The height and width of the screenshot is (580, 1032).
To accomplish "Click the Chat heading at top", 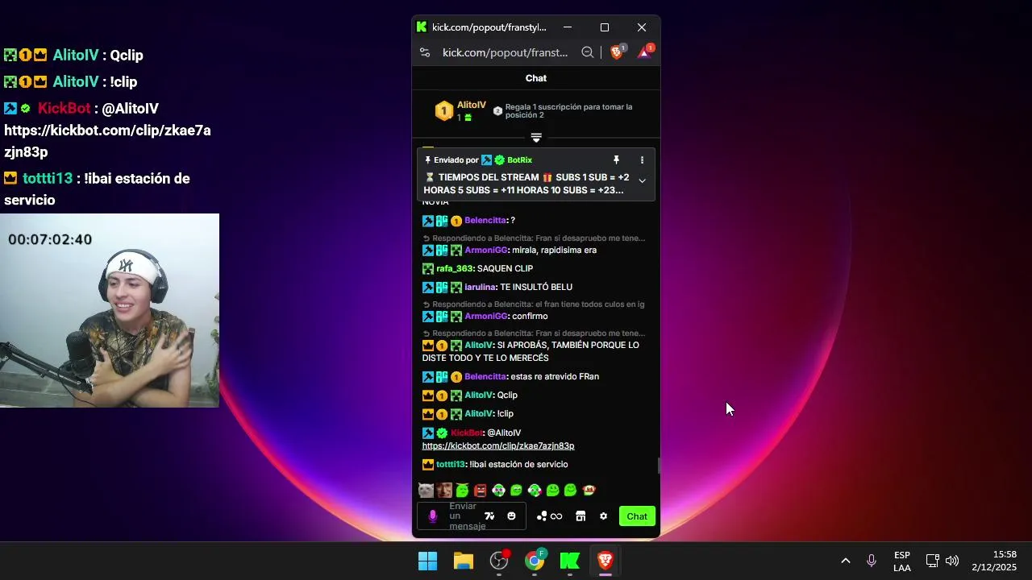I will 536,78.
